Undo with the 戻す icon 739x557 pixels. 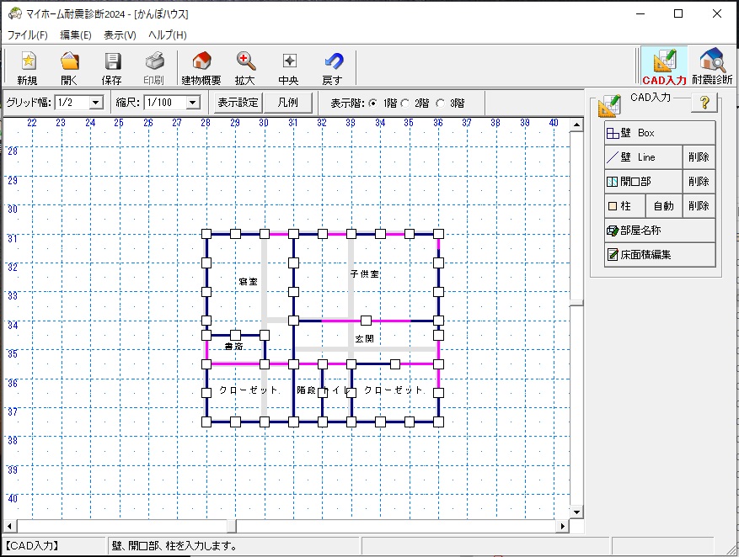click(x=333, y=67)
